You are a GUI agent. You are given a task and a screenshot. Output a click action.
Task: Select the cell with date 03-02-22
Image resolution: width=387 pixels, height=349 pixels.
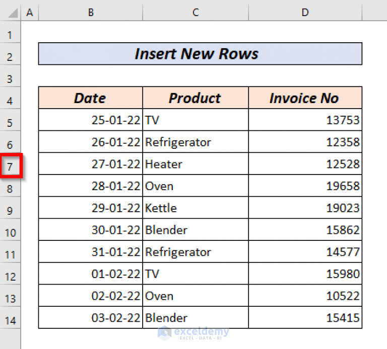click(91, 317)
